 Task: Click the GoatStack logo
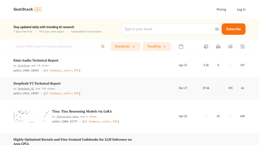coord(23,9)
